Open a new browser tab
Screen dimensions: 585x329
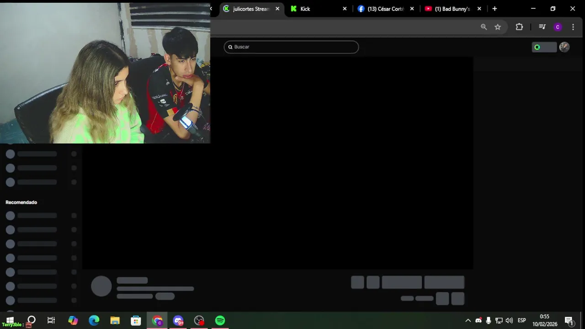pyautogui.click(x=495, y=9)
